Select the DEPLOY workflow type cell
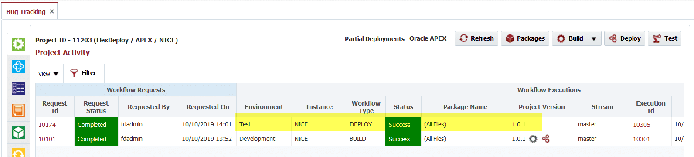This screenshot has width=694, height=157. point(366,124)
